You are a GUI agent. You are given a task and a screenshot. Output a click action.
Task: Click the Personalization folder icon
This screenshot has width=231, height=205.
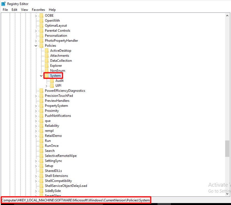[x=42, y=36]
